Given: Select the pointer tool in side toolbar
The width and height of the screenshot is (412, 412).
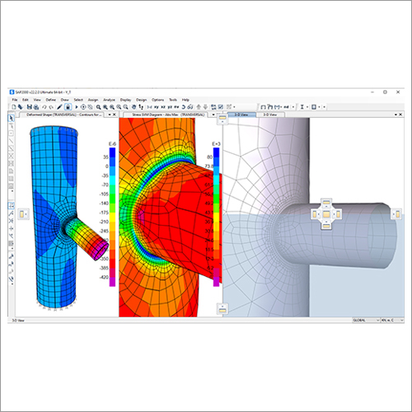Looking at the screenshot, I should click(x=12, y=118).
